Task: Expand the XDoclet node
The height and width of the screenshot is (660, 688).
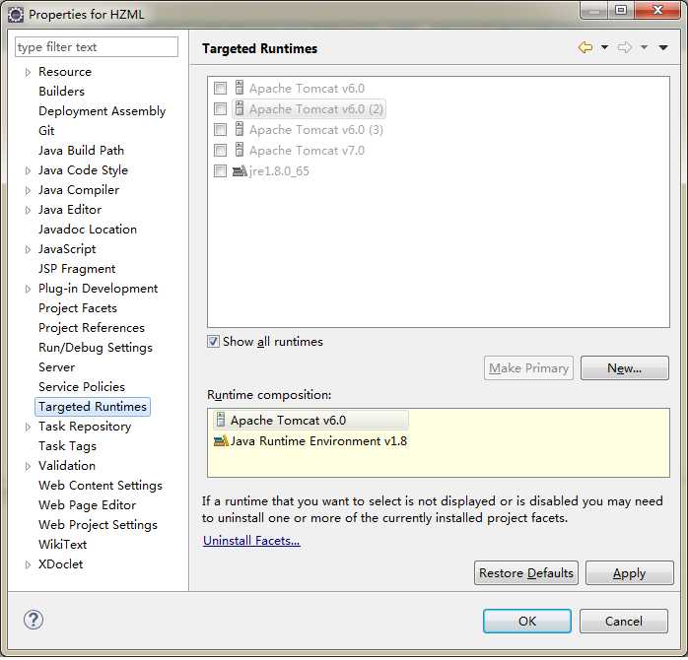Action: coord(28,564)
